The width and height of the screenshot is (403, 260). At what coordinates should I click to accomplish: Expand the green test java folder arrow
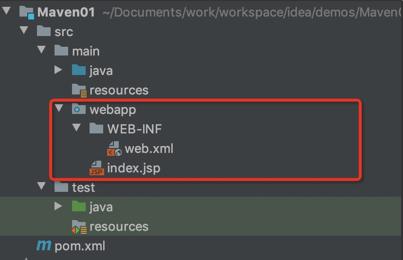coord(58,206)
